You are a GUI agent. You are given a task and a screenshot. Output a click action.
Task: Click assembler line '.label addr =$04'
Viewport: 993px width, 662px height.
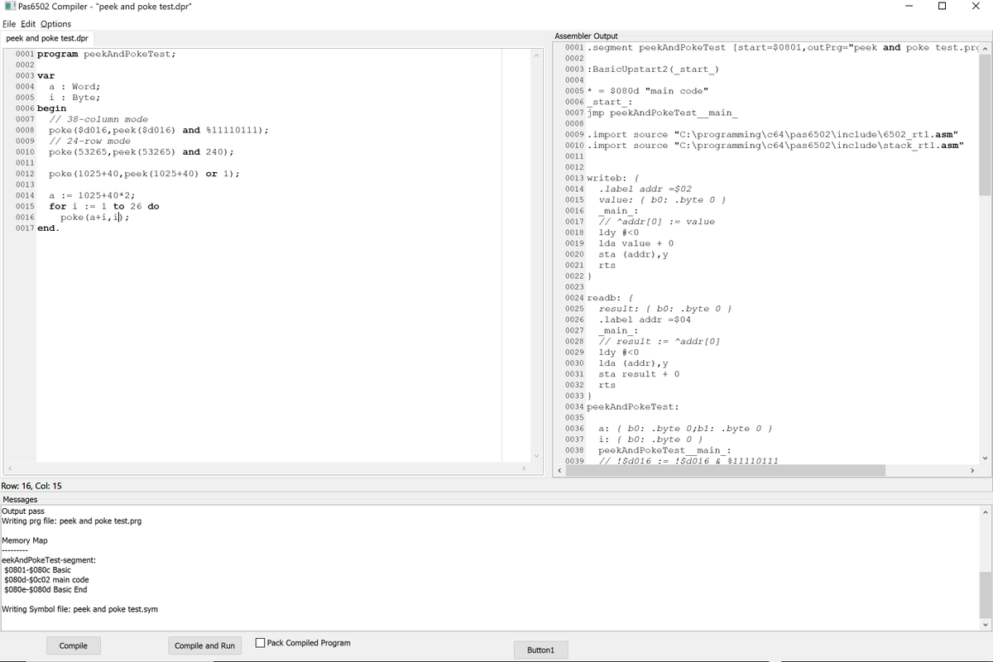[645, 319]
